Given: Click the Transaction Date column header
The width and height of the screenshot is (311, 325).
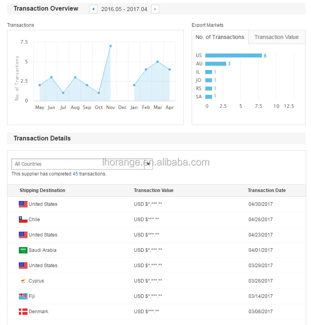Looking at the screenshot, I should coord(267,190).
